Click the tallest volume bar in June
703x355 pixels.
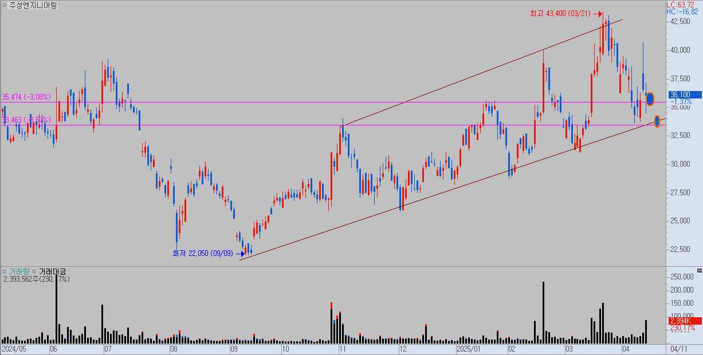56,309
